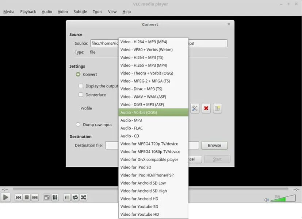Image resolution: width=302 pixels, height=219 pixels.
Task: Open the Media menu
Action: point(9,12)
